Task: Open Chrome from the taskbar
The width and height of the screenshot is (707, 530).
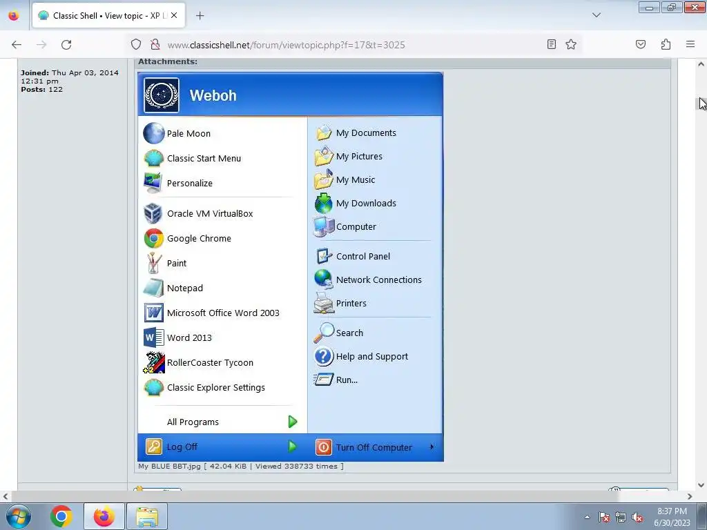Action: click(x=61, y=516)
